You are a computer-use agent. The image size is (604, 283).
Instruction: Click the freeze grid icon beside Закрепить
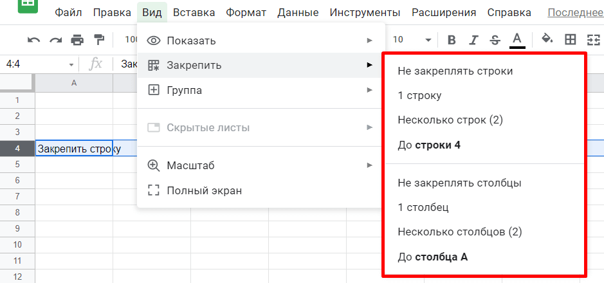154,66
